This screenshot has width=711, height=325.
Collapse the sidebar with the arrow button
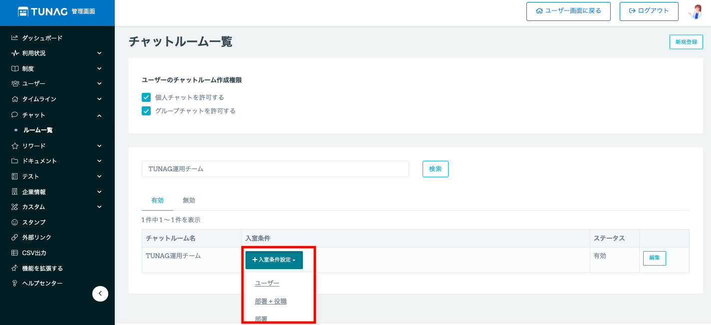[100, 294]
